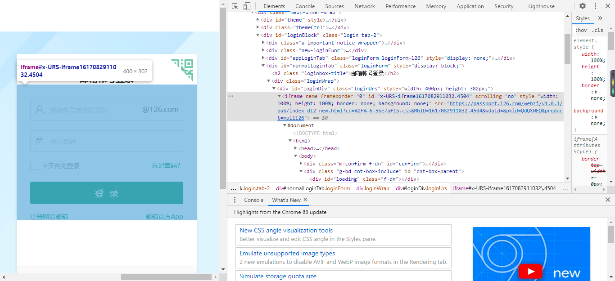Click the password input field

point(107,141)
